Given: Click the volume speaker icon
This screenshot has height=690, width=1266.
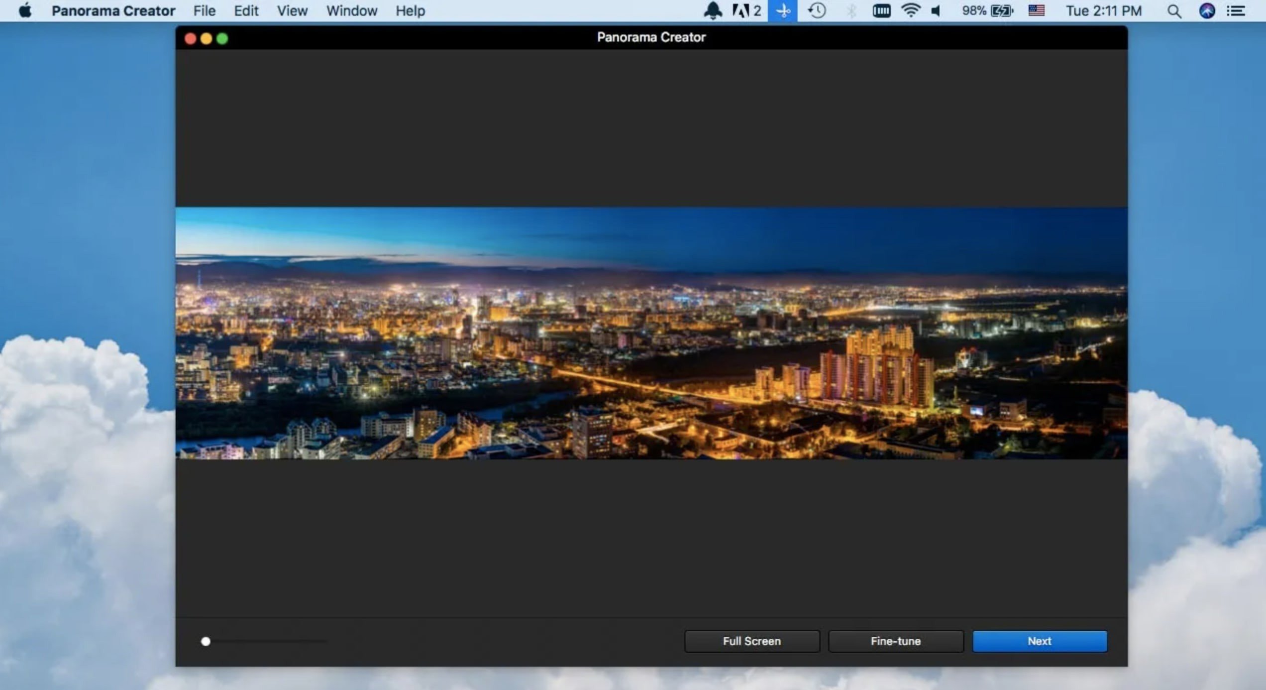Looking at the screenshot, I should (936, 10).
